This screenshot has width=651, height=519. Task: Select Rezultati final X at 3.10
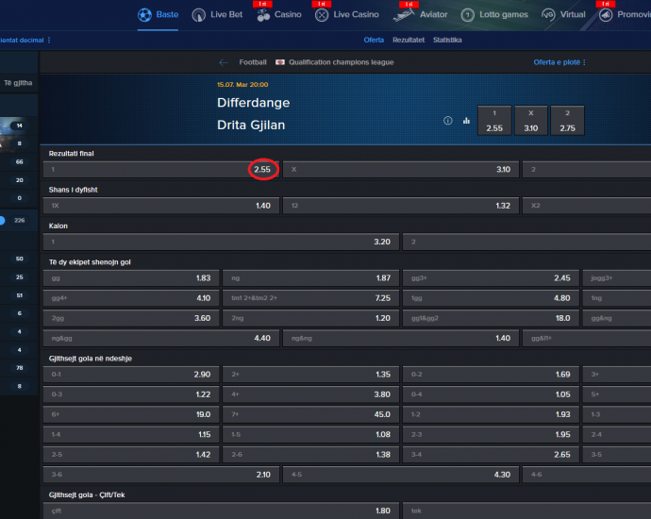tap(401, 170)
